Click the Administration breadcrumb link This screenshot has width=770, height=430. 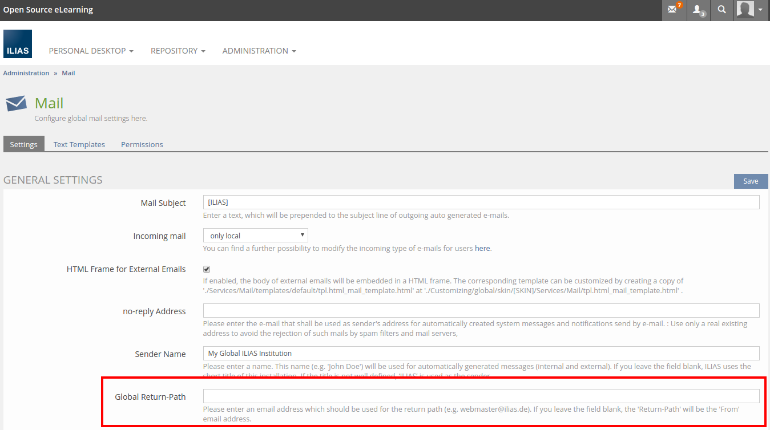tap(26, 73)
